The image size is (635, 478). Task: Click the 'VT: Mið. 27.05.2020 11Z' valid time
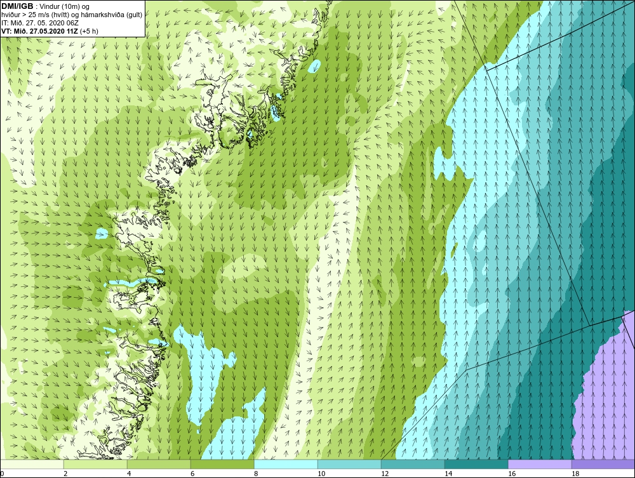click(39, 30)
